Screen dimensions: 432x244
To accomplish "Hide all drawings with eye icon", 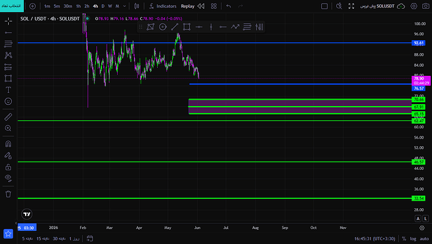I will pyautogui.click(x=8, y=178).
